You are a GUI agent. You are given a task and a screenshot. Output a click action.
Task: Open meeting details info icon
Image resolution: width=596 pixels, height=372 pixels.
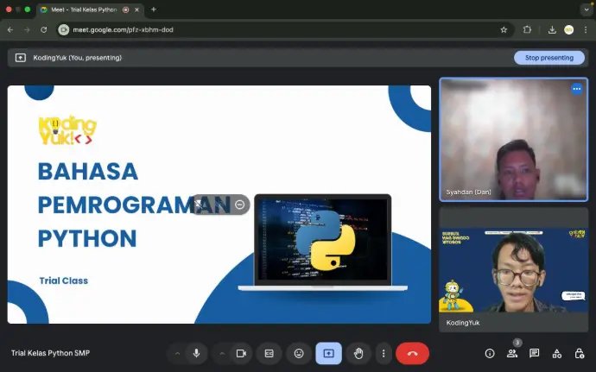click(490, 353)
